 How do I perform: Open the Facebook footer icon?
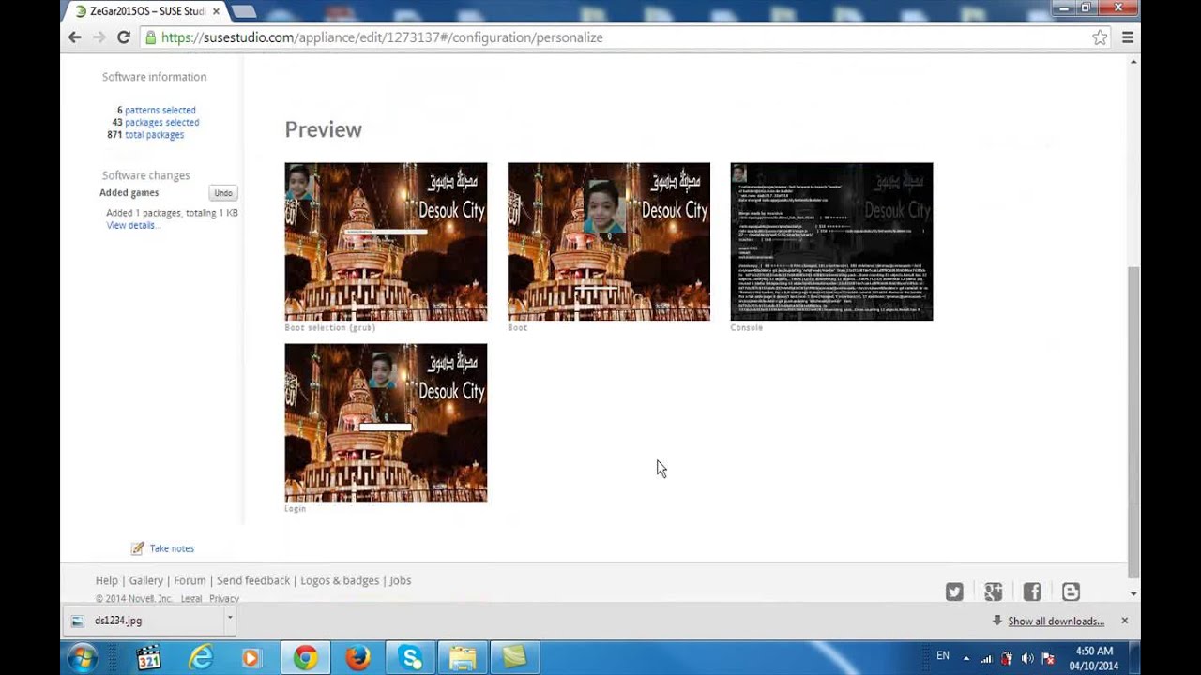click(x=1032, y=592)
